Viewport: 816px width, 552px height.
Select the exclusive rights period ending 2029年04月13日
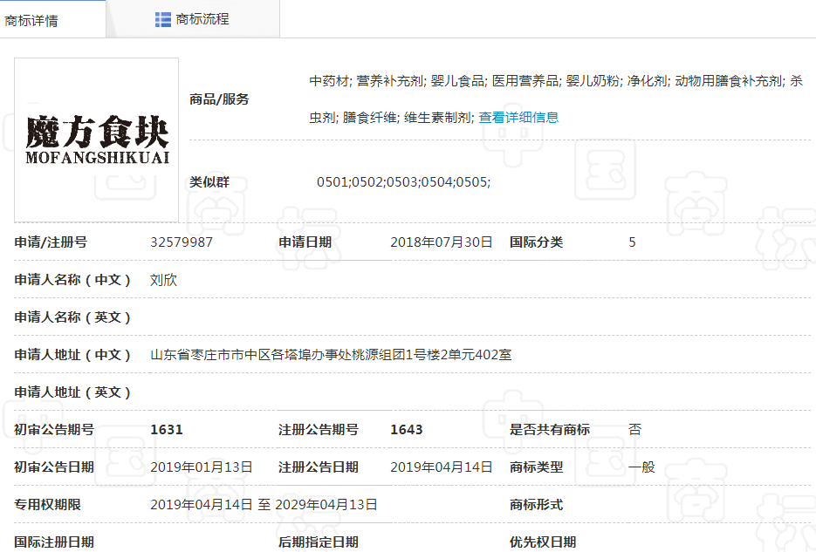(x=326, y=505)
